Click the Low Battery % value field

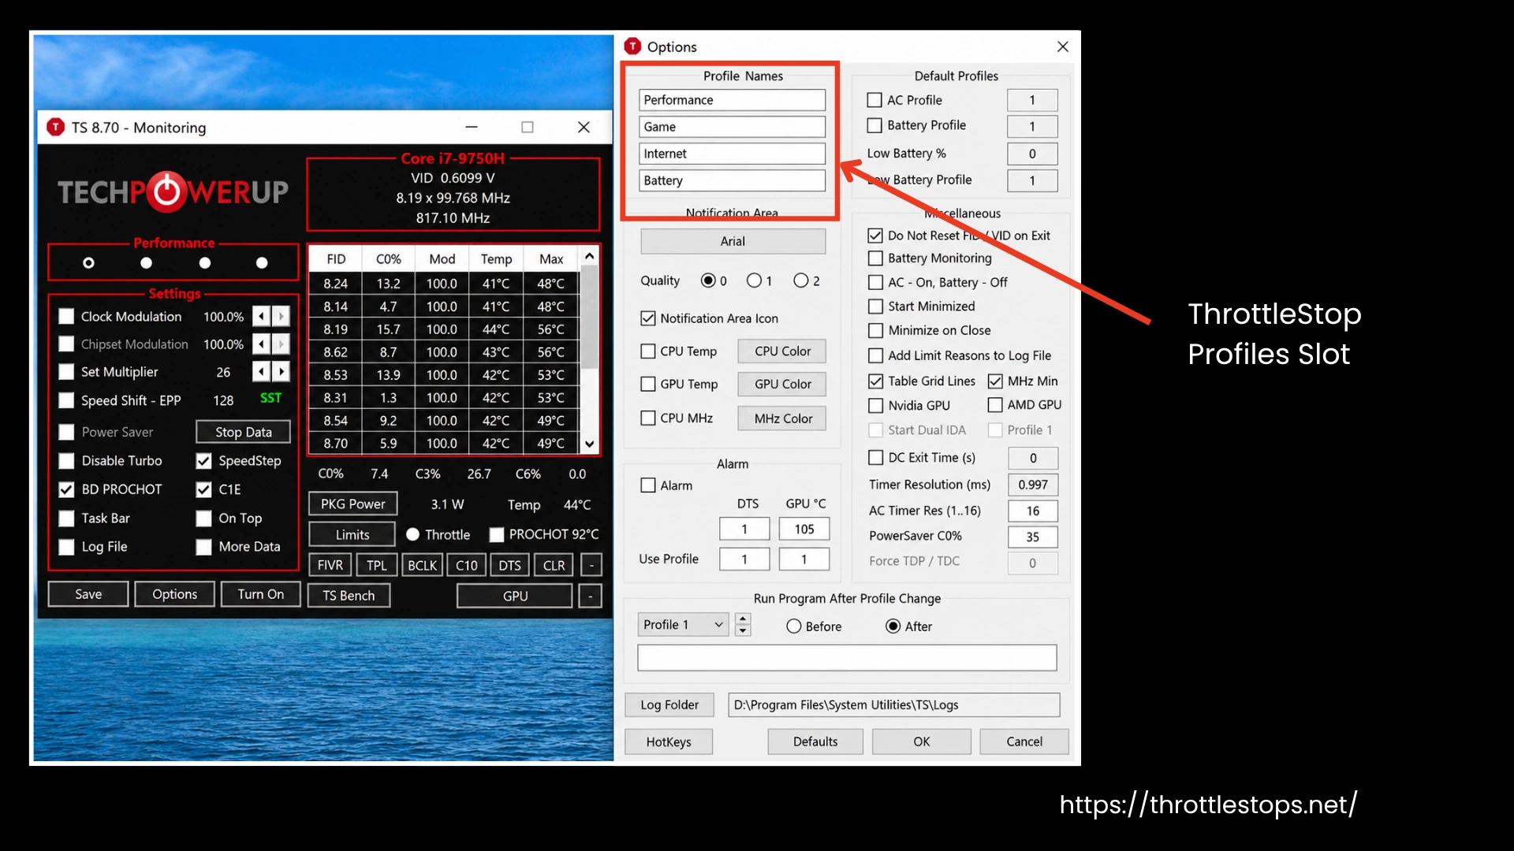click(x=1032, y=154)
